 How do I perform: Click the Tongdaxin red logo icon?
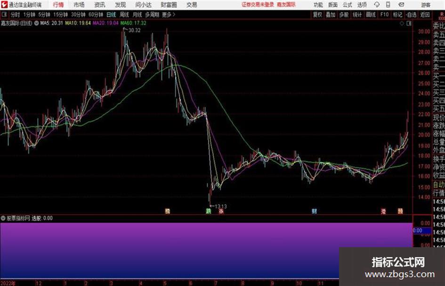[4, 5]
